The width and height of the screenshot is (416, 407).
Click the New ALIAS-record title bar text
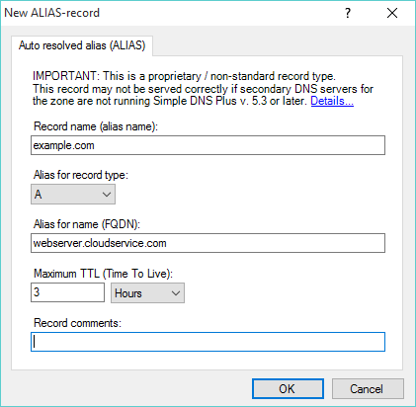[51, 13]
